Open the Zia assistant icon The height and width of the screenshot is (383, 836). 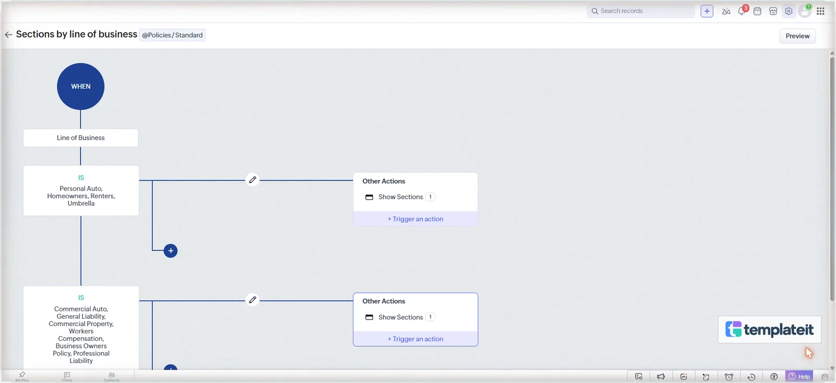726,11
